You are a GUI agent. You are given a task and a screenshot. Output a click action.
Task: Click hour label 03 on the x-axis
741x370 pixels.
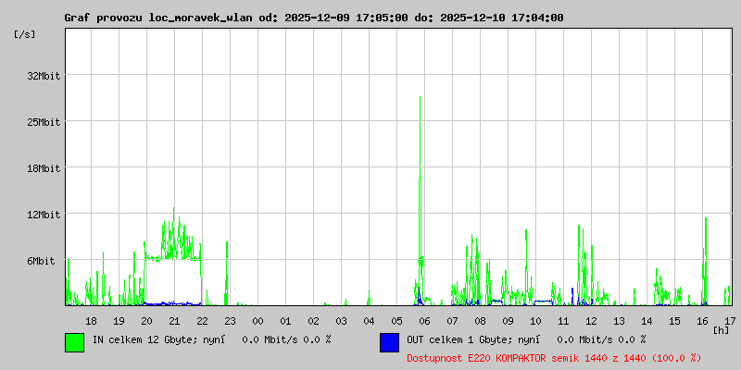click(341, 321)
